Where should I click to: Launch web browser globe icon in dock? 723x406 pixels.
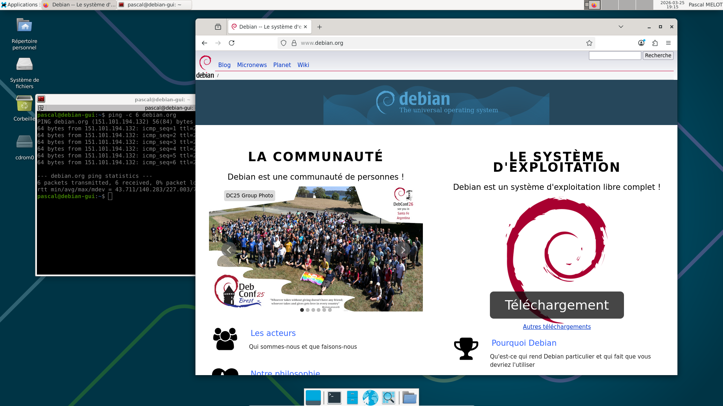370,397
